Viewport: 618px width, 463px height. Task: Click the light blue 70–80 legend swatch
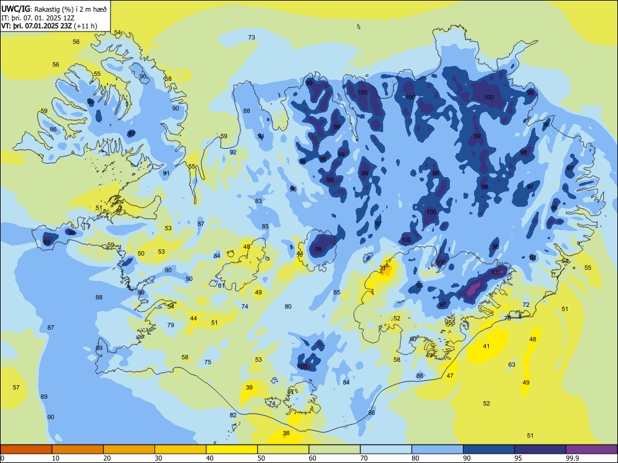click(386, 449)
